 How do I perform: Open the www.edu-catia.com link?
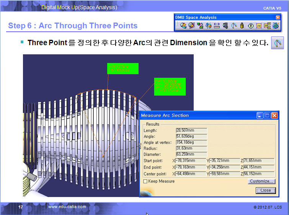(x=67, y=207)
